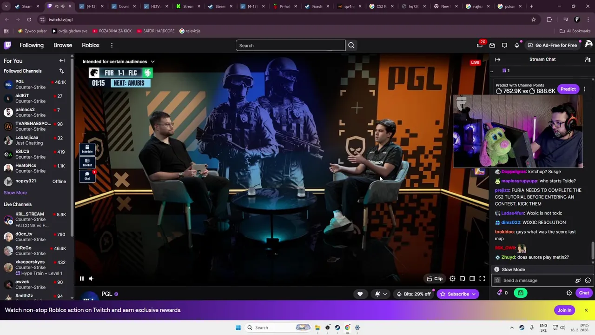Open channel points balance
The width and height of the screenshot is (595, 335).
tap(502, 293)
